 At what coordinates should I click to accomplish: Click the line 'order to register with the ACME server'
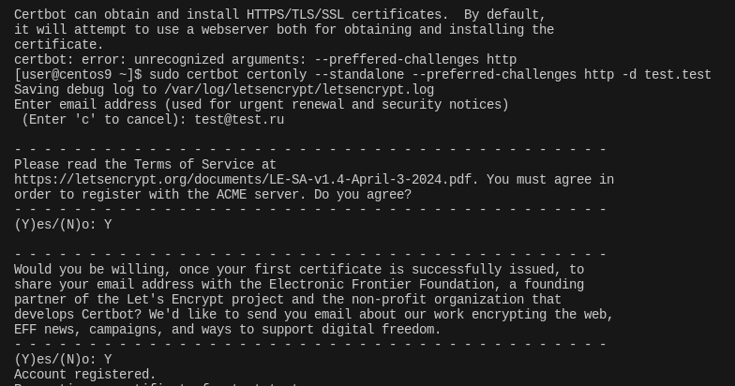[x=213, y=195]
